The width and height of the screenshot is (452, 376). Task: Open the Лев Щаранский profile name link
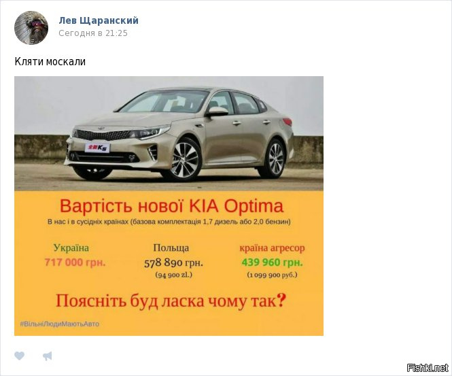pyautogui.click(x=99, y=20)
